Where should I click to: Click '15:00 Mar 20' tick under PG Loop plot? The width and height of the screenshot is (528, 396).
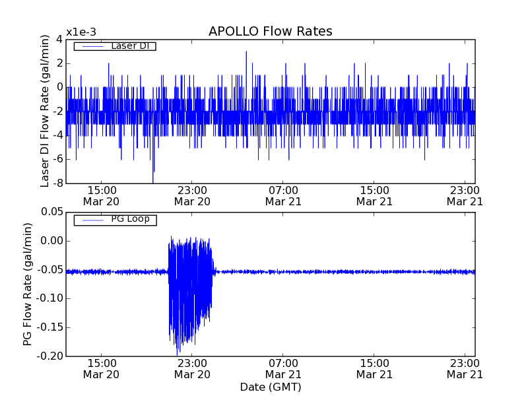[102, 369]
